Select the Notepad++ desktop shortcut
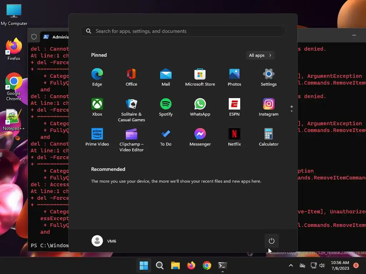This screenshot has width=366, height=274. (14, 120)
